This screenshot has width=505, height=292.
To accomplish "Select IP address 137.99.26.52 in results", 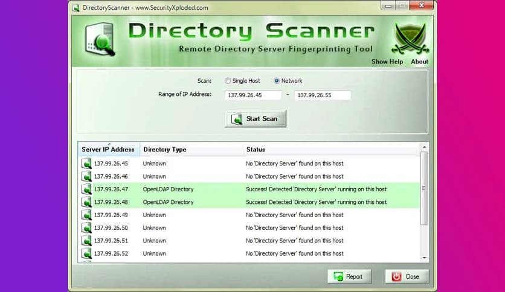I will pyautogui.click(x=111, y=253).
